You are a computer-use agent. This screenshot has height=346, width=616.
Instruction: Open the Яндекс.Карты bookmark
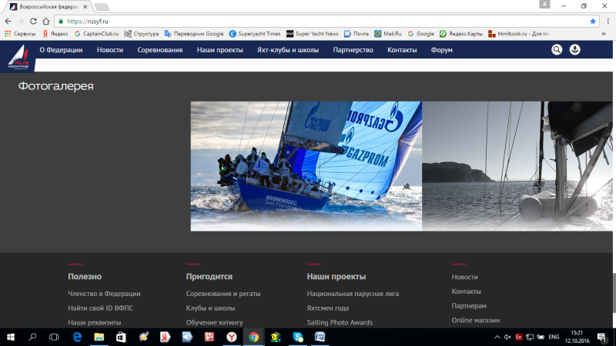click(461, 34)
